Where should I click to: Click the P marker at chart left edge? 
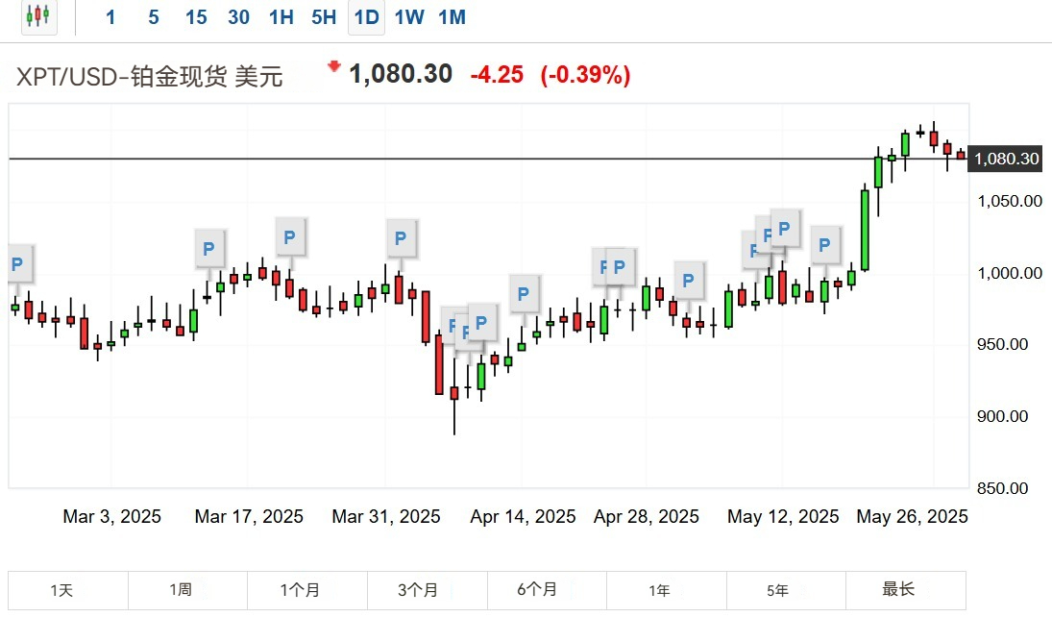click(18, 264)
